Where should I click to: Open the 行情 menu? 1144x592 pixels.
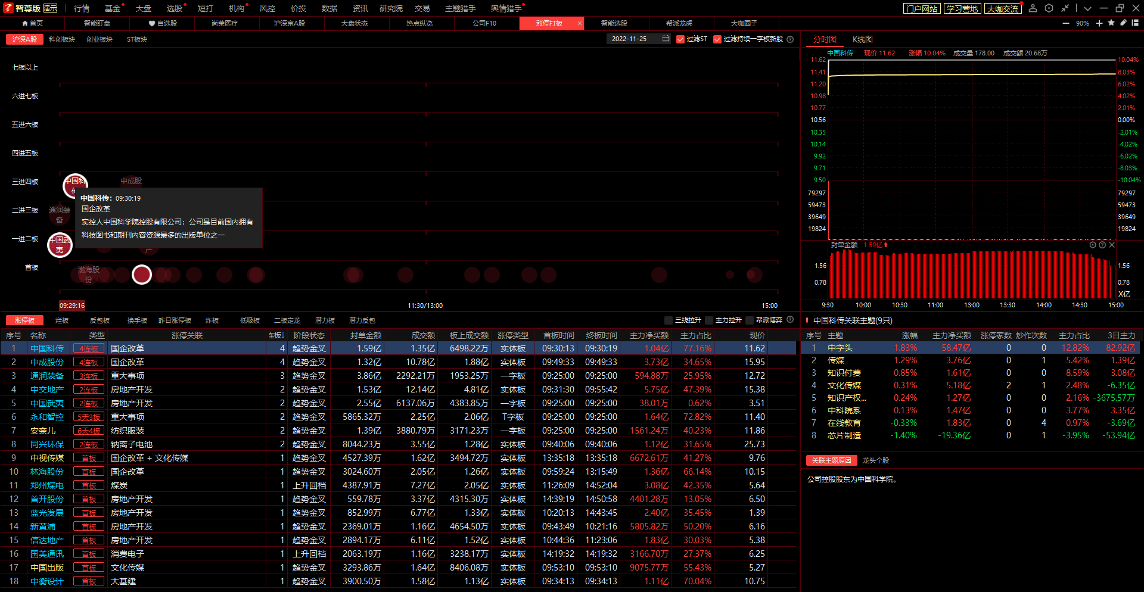coord(82,8)
